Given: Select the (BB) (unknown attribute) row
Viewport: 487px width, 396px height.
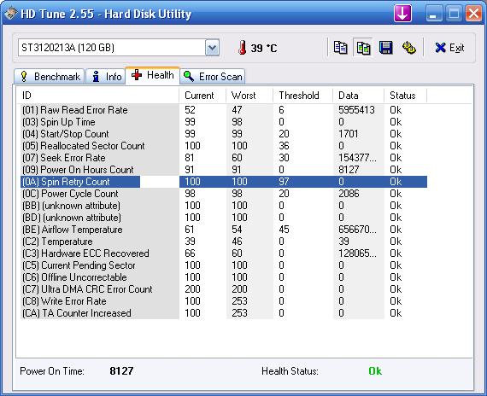Looking at the screenshot, I should point(224,206).
